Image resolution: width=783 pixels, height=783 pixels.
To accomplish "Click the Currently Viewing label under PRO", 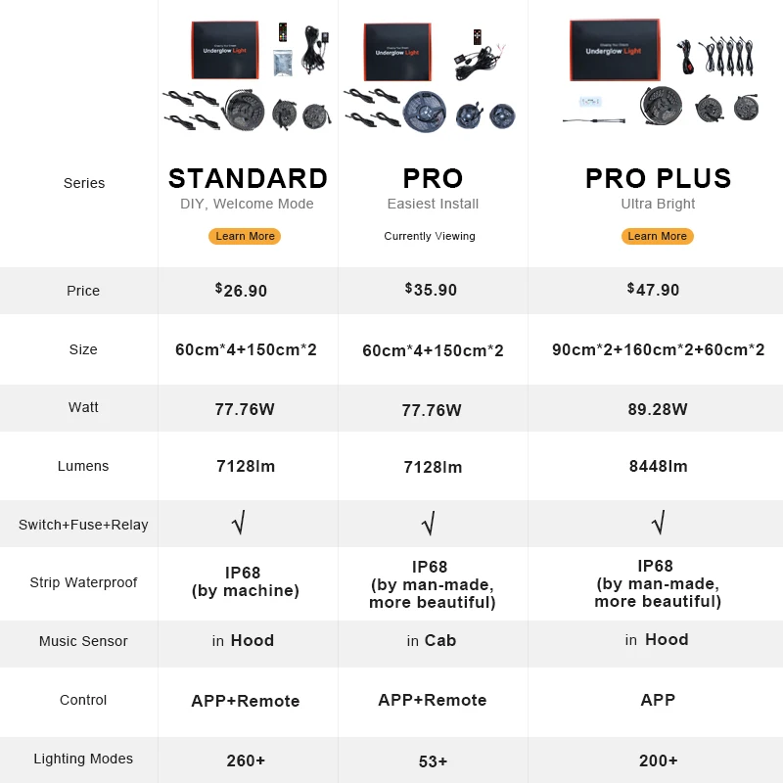I will point(430,236).
